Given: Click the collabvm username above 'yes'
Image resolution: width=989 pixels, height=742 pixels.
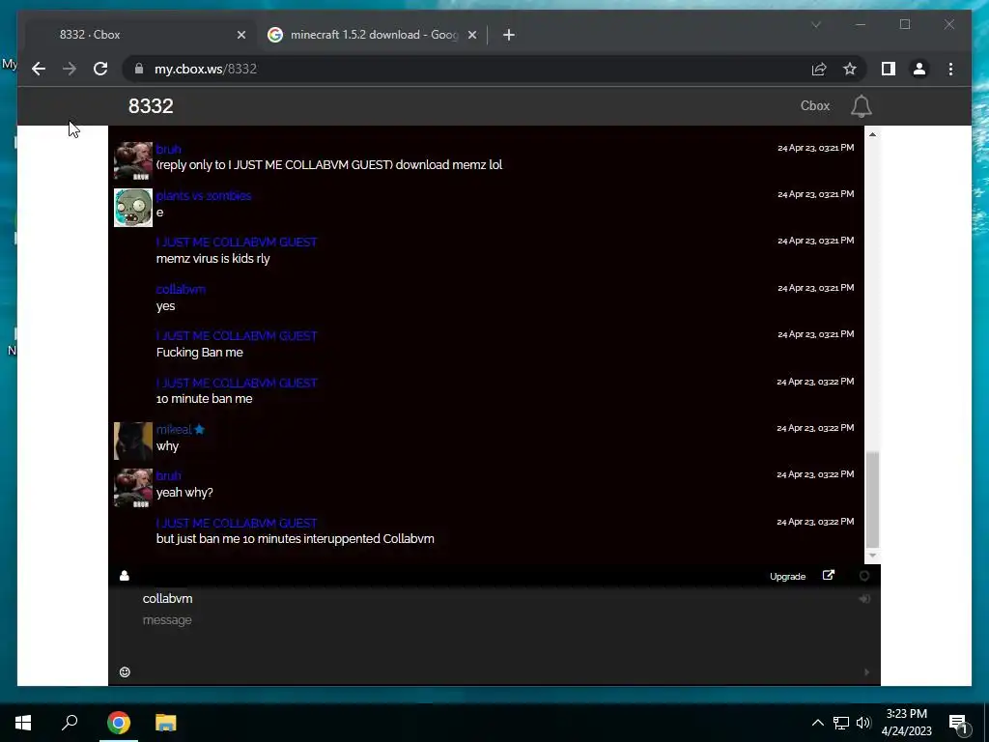Looking at the screenshot, I should tap(181, 290).
